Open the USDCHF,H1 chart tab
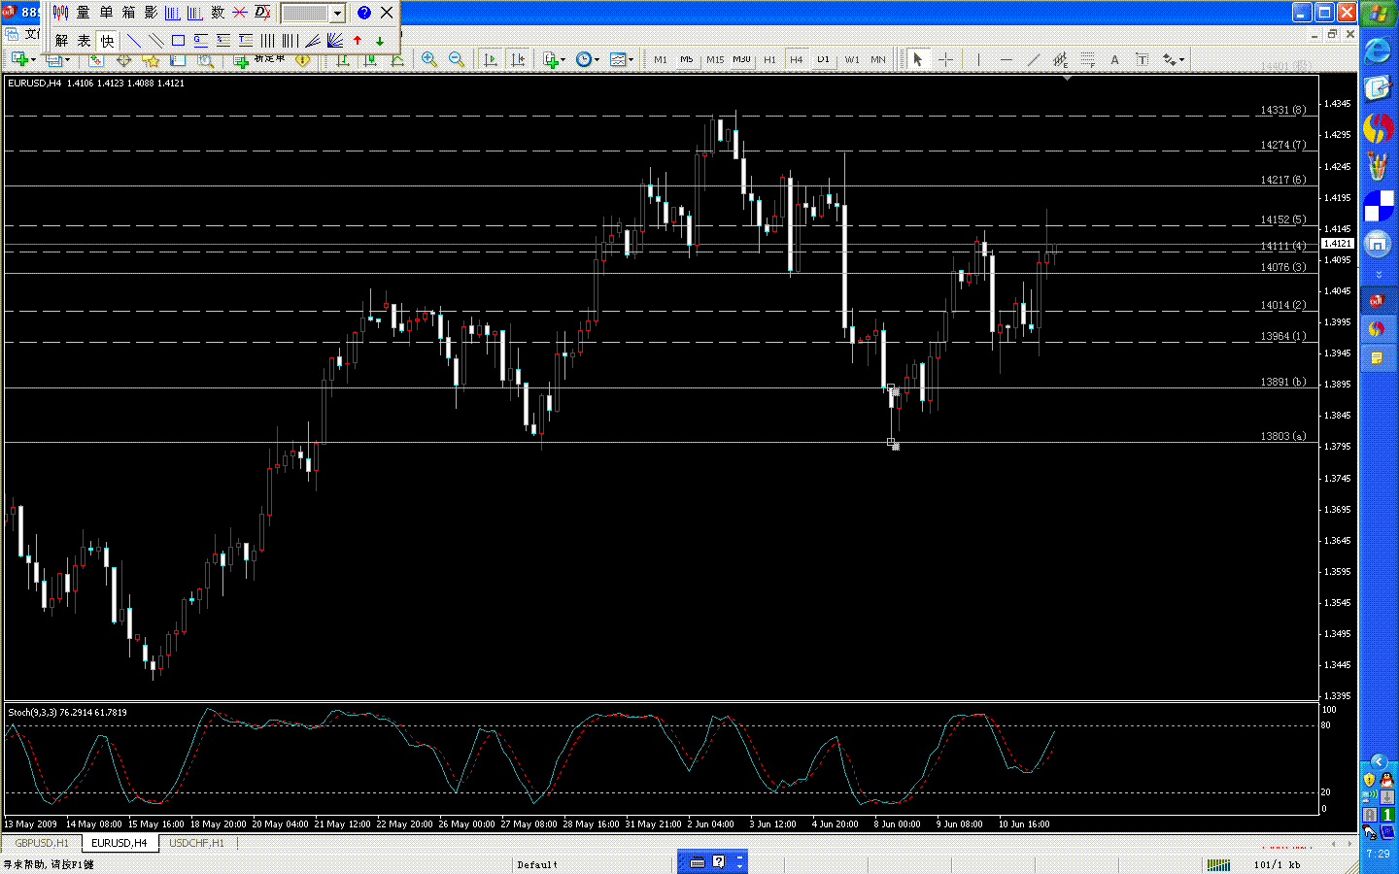Screen dimensions: 1399x874 pyautogui.click(x=196, y=843)
